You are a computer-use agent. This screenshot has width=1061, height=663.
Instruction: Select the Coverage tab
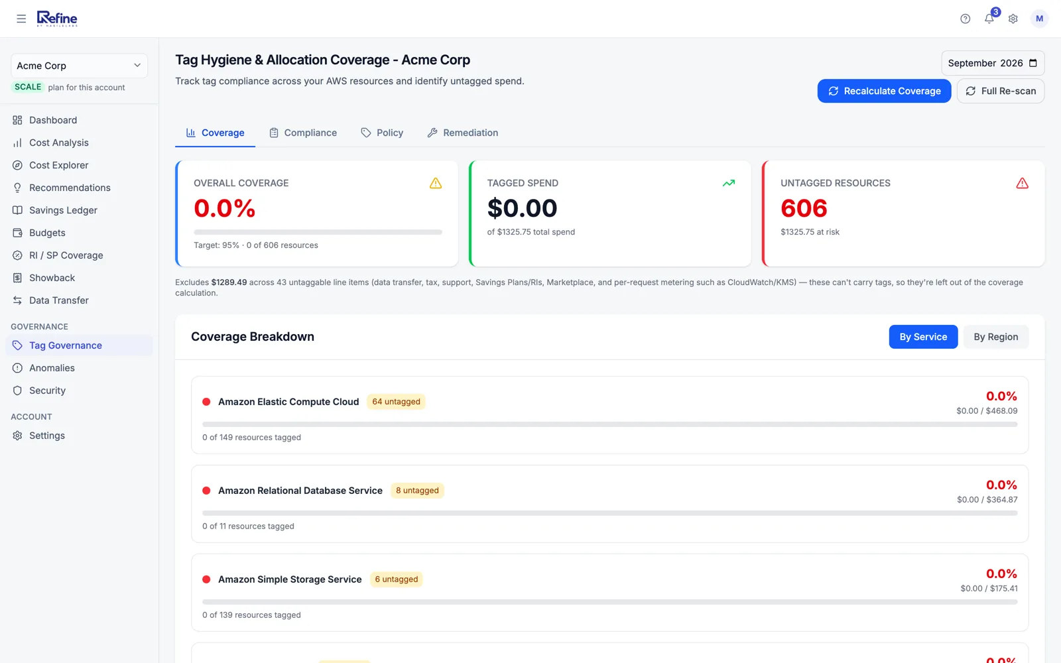pos(215,133)
